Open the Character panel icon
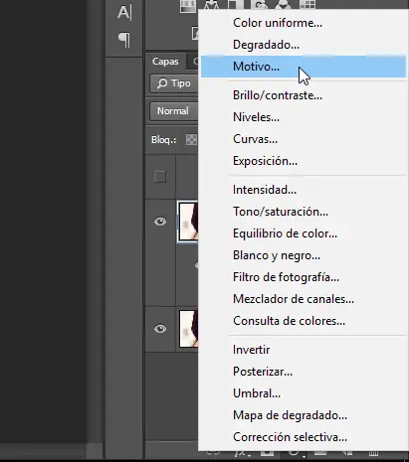This screenshot has height=462, width=409. [x=124, y=13]
